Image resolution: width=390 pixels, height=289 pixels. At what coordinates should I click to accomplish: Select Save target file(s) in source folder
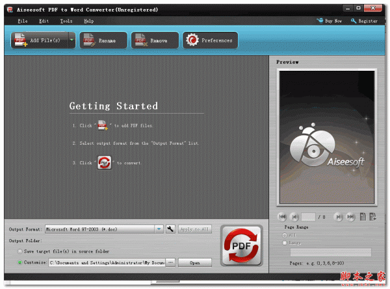click(64, 251)
